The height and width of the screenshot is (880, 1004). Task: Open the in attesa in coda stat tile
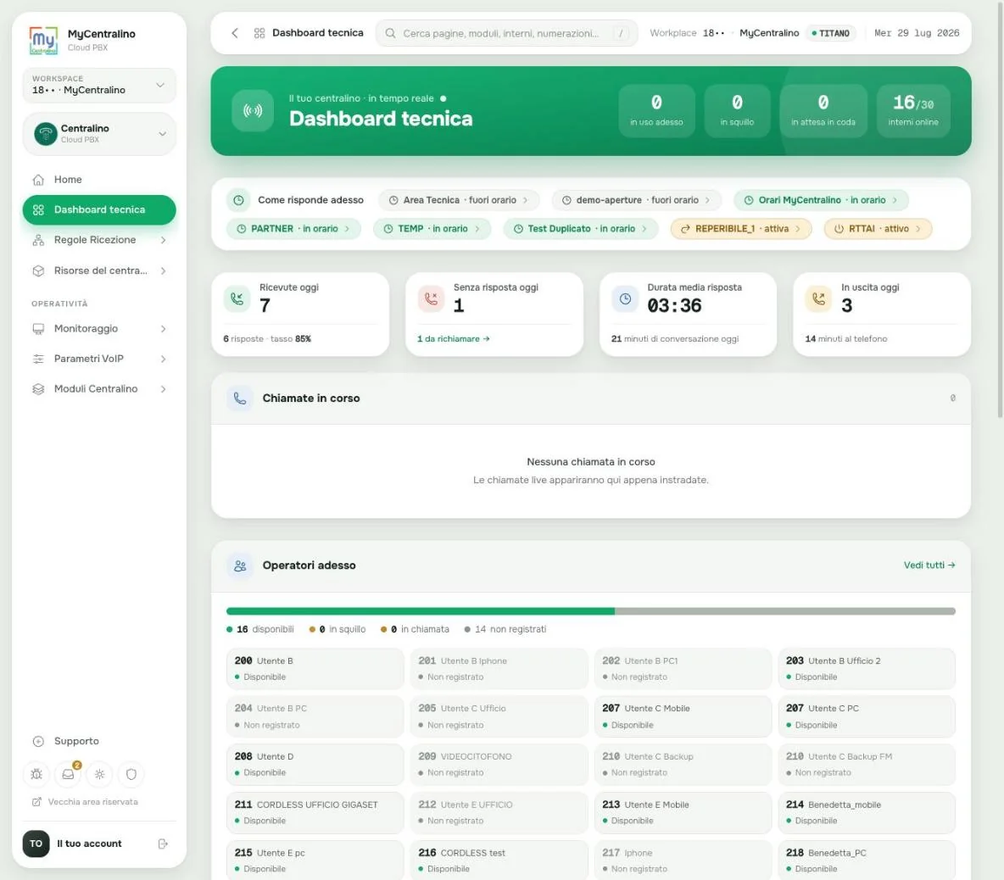click(823, 111)
